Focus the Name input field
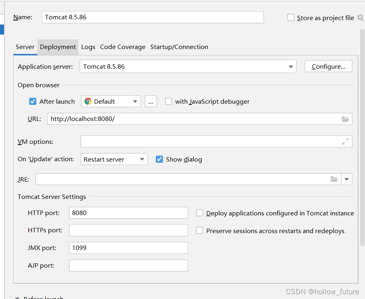The width and height of the screenshot is (365, 299). coord(153,17)
